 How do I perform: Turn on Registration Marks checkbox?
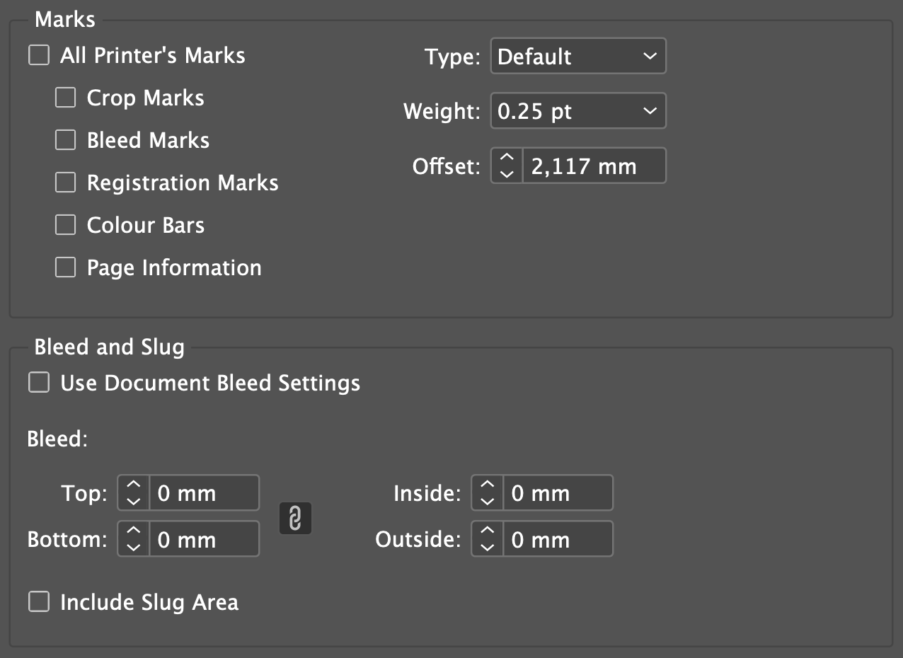[x=66, y=183]
